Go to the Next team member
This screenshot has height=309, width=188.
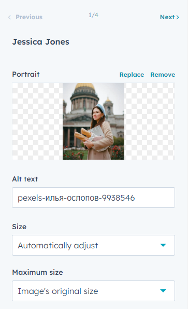coord(169,17)
